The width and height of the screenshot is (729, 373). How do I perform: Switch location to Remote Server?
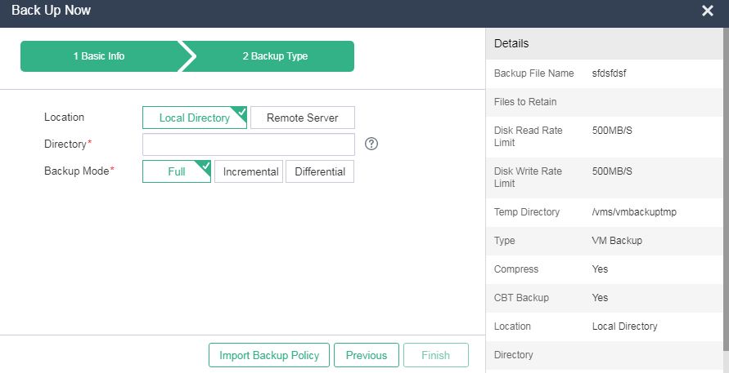tap(302, 118)
